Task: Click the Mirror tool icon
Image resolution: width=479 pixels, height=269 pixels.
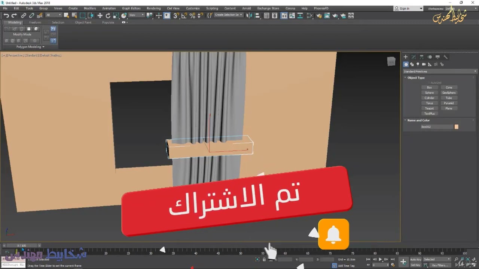Action: (x=248, y=15)
